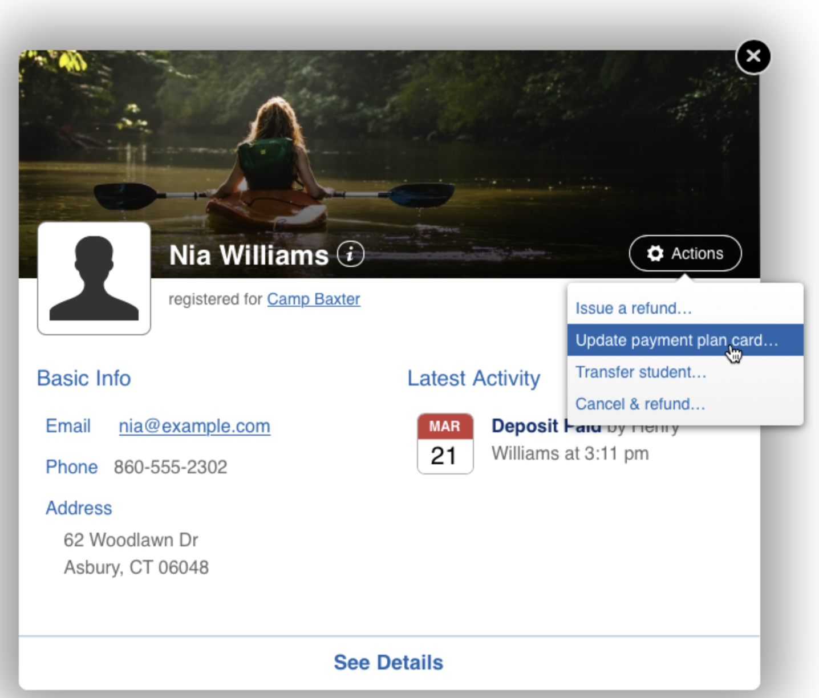This screenshot has width=819, height=698.
Task: Click the Nia Williams name heading
Action: (x=249, y=255)
